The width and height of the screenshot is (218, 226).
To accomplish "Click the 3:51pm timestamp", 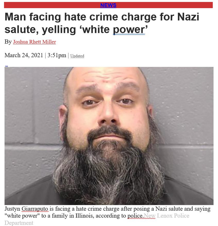I will [x=57, y=55].
